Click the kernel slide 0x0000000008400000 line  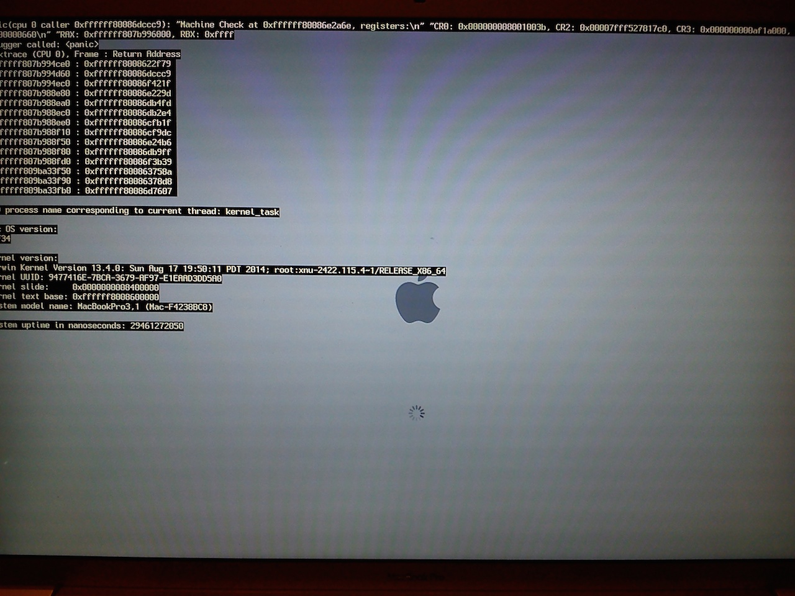click(x=79, y=287)
